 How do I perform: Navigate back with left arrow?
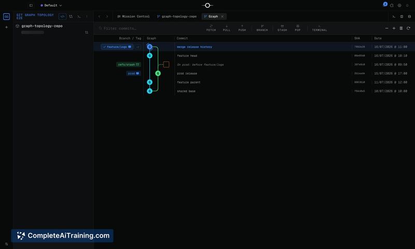[x=99, y=17]
